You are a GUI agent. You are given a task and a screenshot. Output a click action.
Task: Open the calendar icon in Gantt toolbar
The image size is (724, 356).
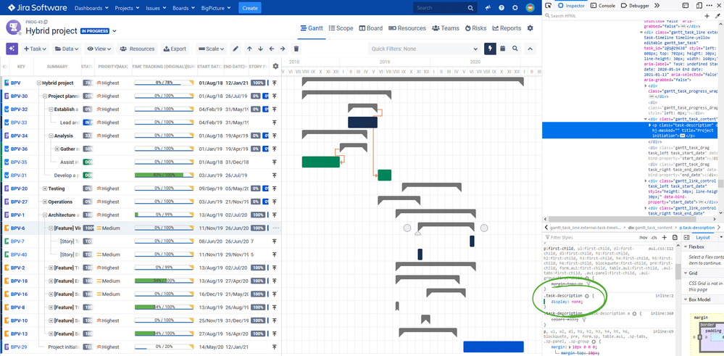(502, 49)
